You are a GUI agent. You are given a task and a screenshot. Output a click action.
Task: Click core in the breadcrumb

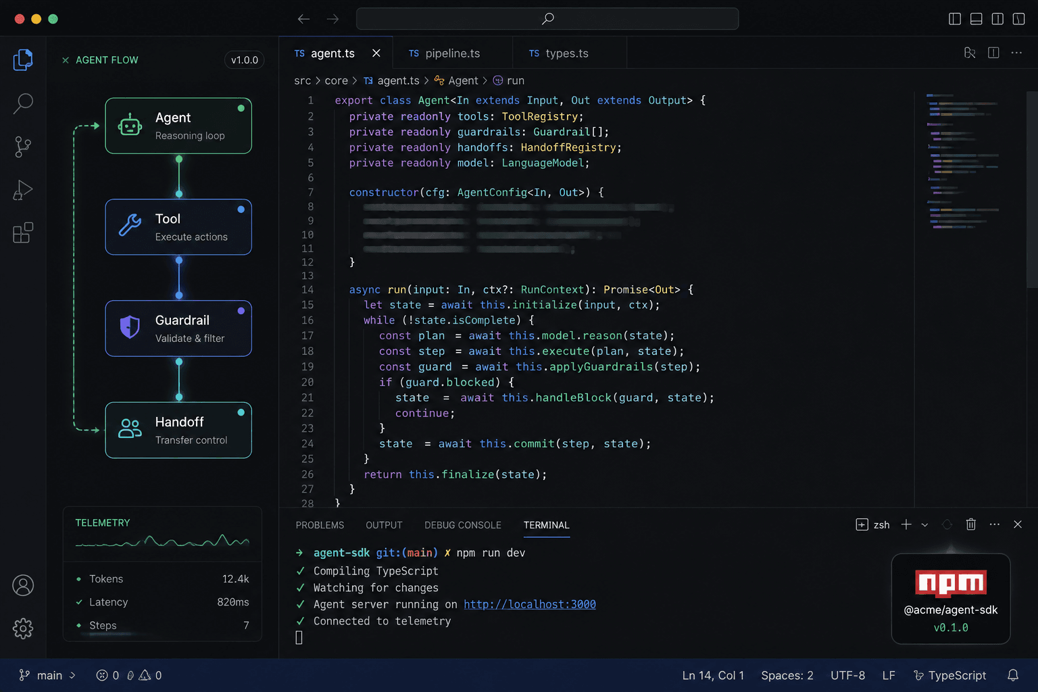(336, 80)
